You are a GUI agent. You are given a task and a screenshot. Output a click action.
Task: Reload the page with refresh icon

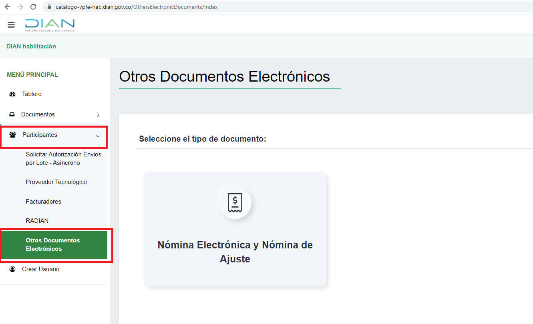[33, 7]
